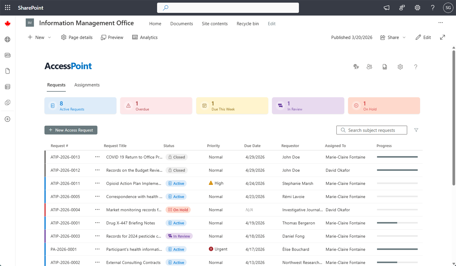Open the language translation icon in AccessPoint

356,66
